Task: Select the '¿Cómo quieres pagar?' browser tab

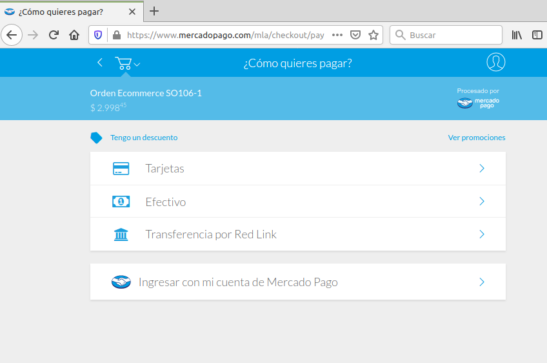Action: click(x=72, y=12)
